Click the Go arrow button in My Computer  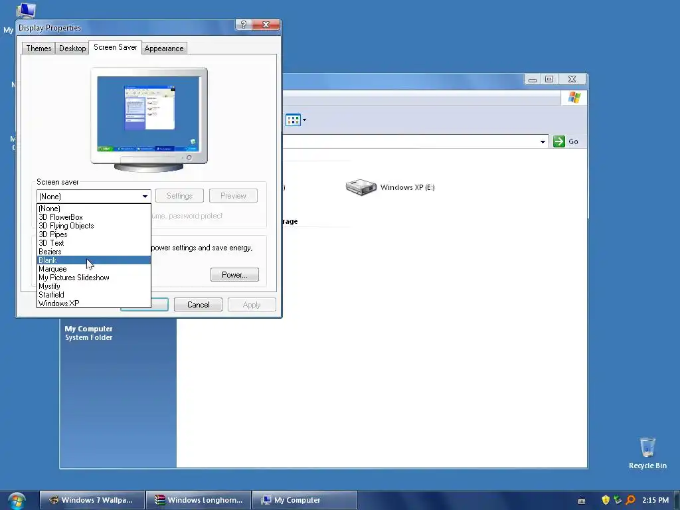tap(559, 141)
